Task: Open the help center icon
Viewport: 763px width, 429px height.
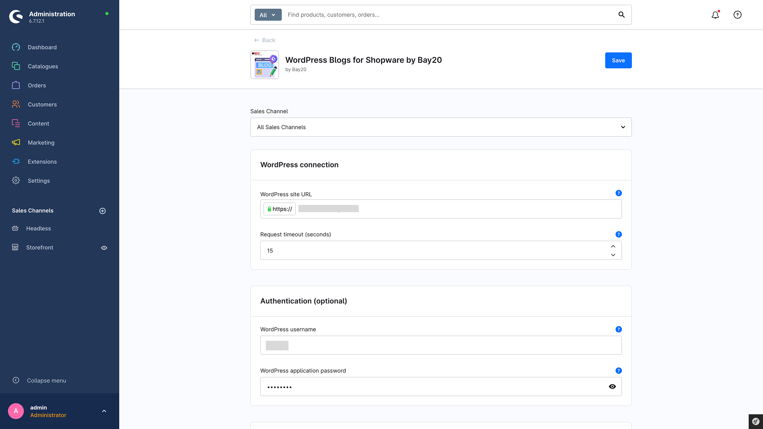Action: pyautogui.click(x=738, y=15)
